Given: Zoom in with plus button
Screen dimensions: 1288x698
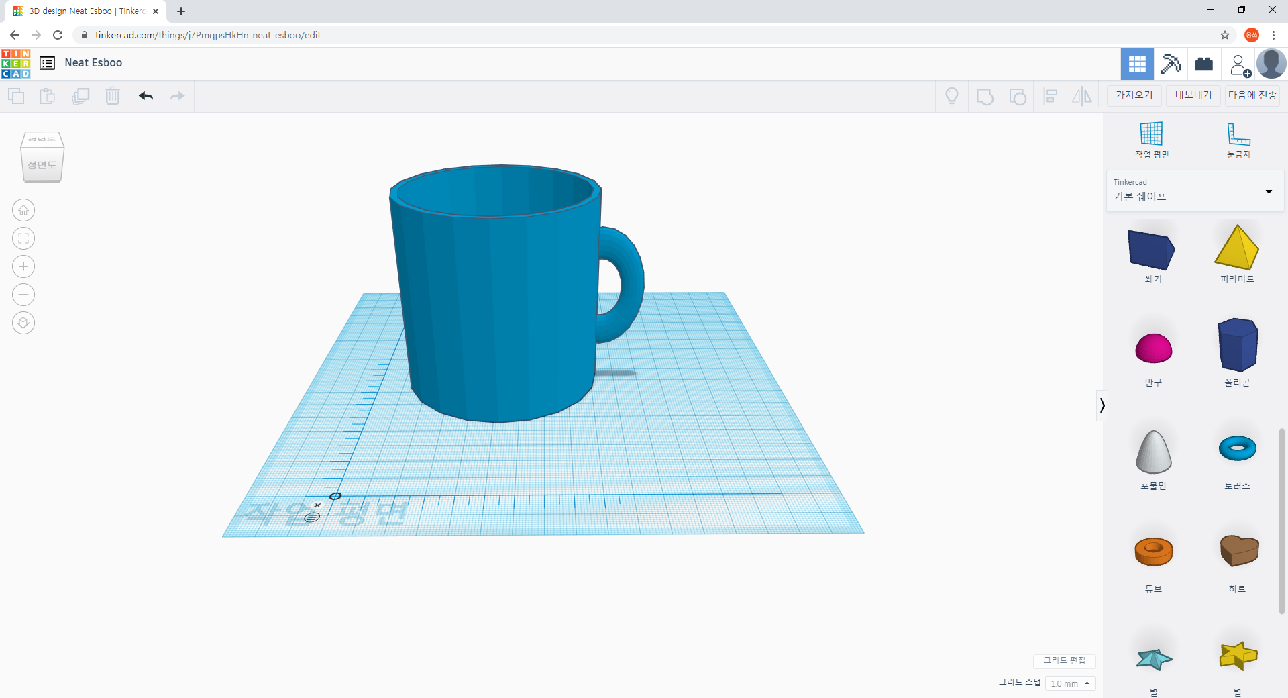Looking at the screenshot, I should (x=23, y=266).
